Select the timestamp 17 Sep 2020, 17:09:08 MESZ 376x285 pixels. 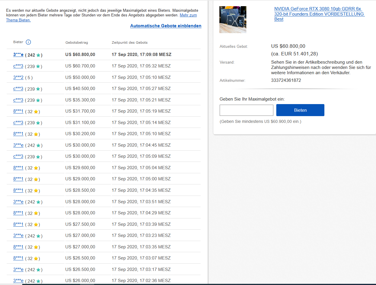point(141,55)
